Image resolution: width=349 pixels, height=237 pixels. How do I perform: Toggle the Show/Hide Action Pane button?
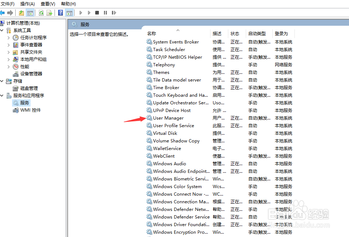click(69, 13)
